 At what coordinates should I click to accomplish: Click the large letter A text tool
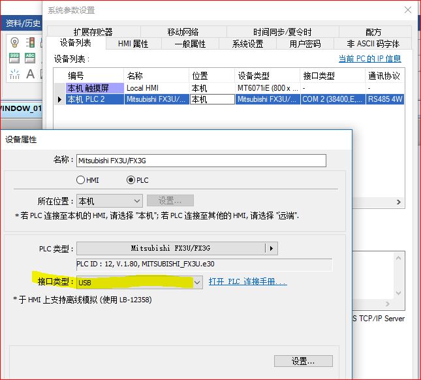[30, 74]
